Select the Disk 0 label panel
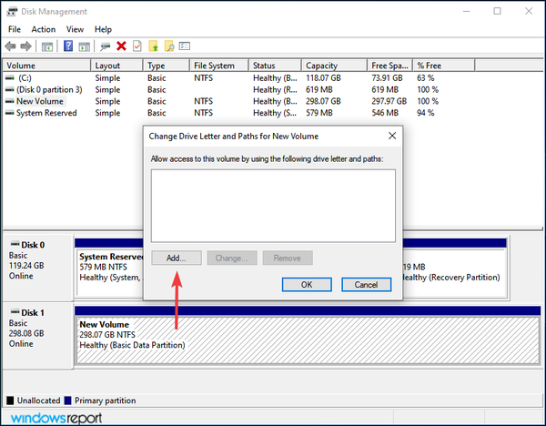The height and width of the screenshot is (426, 546). point(37,268)
